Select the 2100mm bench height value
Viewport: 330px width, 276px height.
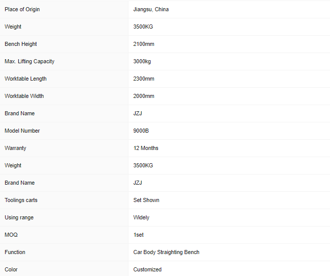144,44
